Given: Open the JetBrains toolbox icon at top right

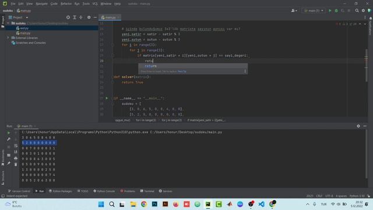Looking at the screenshot, I should pyautogui.click(x=370, y=10).
